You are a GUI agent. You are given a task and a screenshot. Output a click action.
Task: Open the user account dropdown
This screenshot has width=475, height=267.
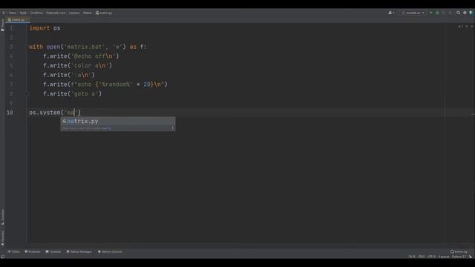(391, 13)
